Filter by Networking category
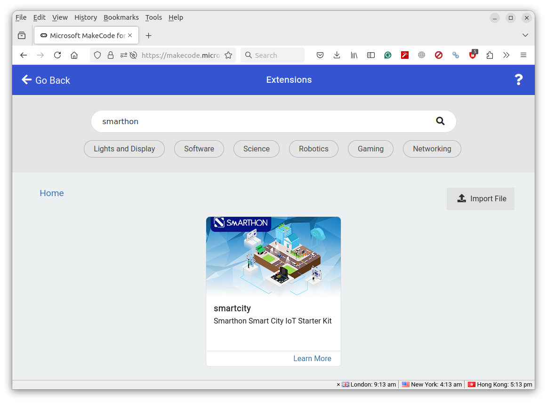Image resolution: width=547 pixels, height=403 pixels. coord(432,149)
